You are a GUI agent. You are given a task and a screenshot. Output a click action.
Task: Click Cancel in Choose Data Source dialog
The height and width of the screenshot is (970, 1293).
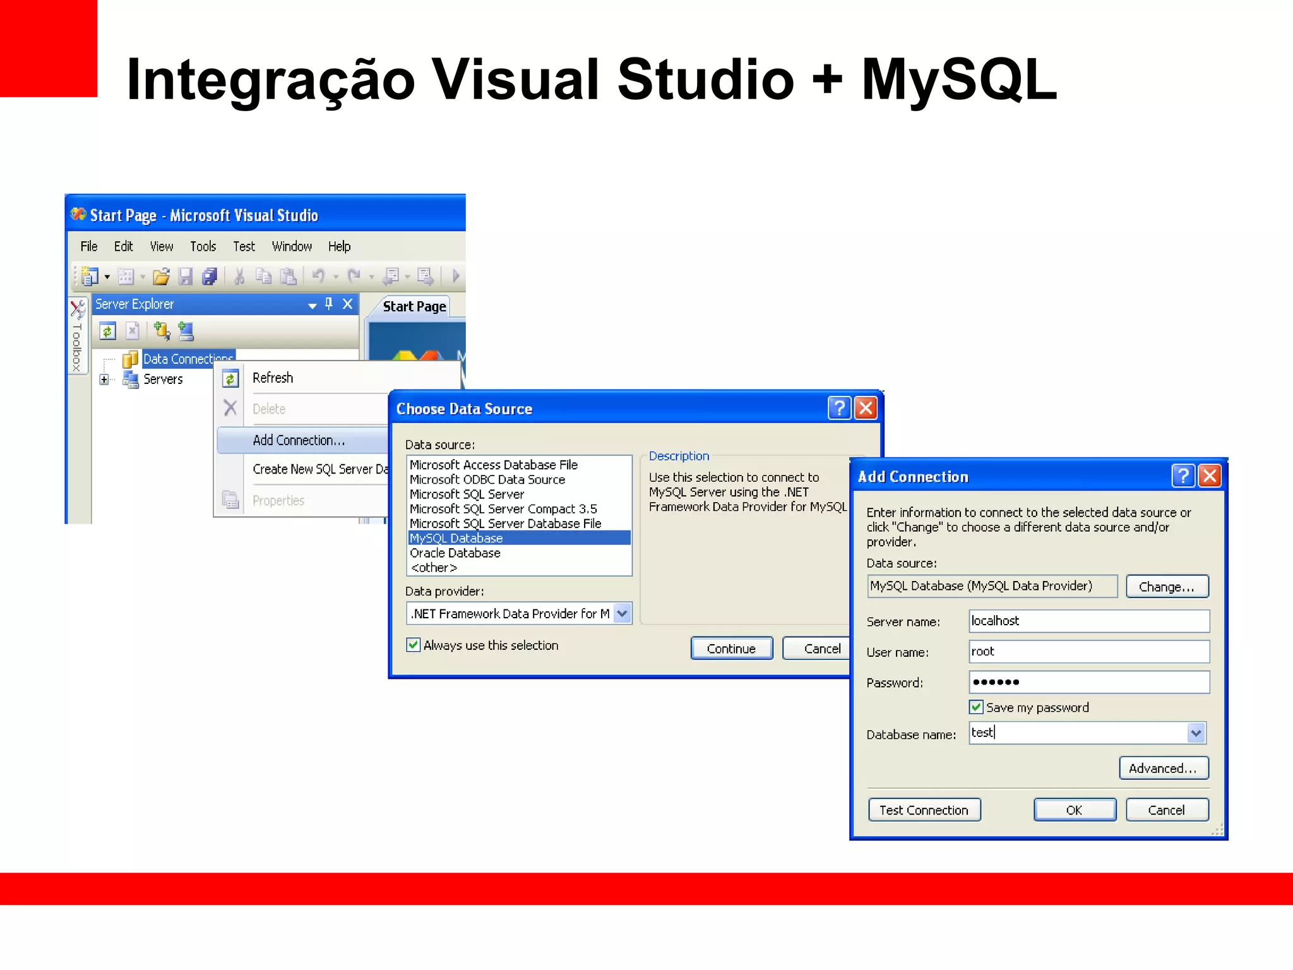(816, 649)
